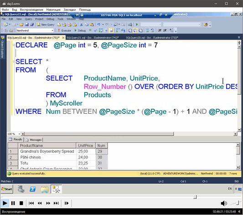This screenshot has width=243, height=215.
Task: Click the Undo arrow icon
Action: 98,25
